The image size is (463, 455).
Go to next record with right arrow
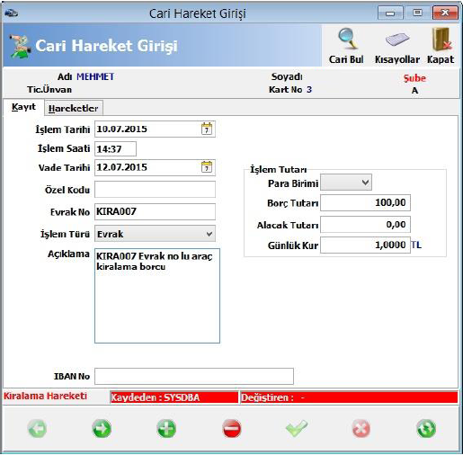[x=102, y=428]
